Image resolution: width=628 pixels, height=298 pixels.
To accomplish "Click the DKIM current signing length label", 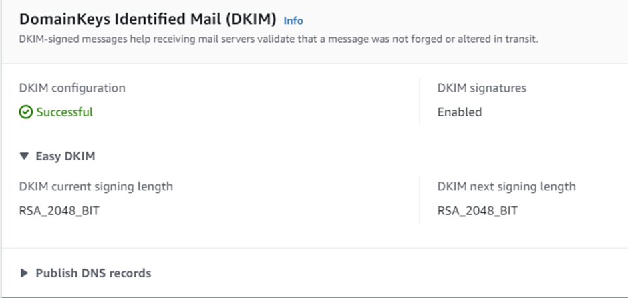I will point(96,186).
